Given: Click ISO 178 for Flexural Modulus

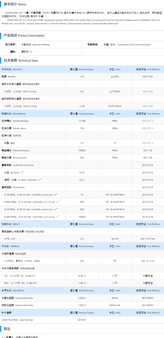Looking at the screenshot, I should tap(148, 150).
